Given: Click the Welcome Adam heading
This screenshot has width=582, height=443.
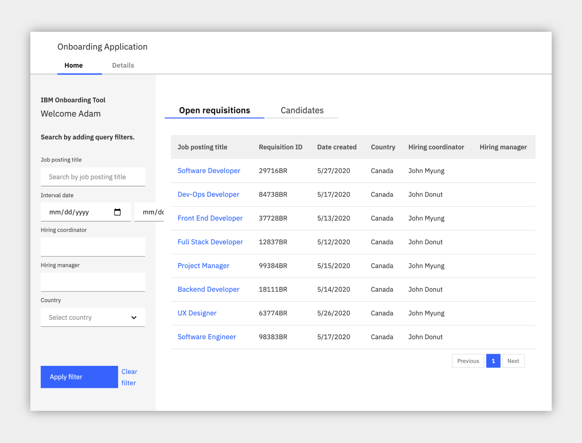Looking at the screenshot, I should click(71, 114).
